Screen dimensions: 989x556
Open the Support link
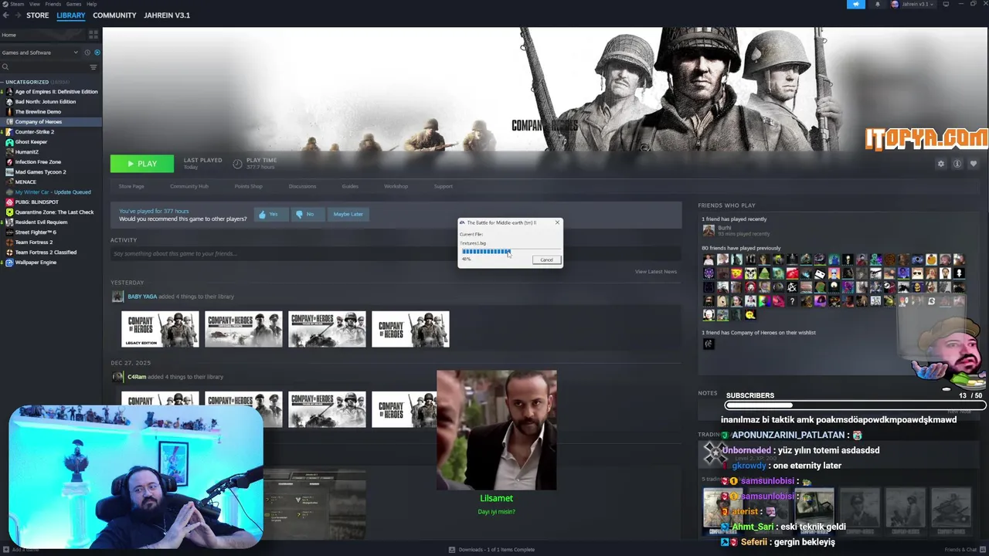pyautogui.click(x=443, y=186)
